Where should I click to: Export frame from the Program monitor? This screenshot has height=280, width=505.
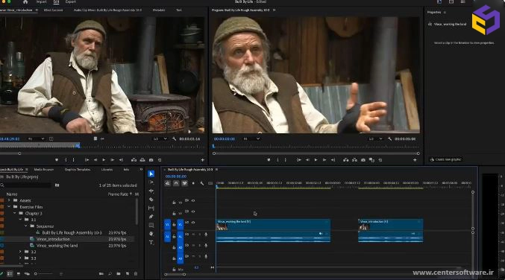click(x=363, y=160)
